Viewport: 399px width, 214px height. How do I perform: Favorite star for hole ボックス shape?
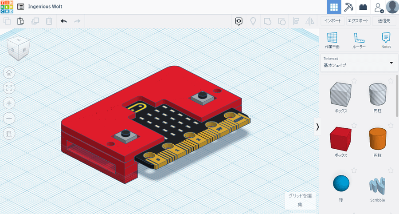click(x=354, y=81)
